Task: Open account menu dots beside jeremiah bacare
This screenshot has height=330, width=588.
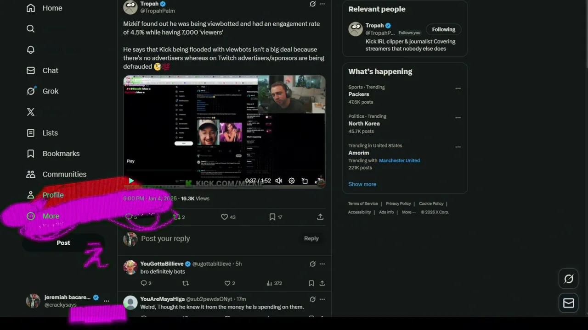Action: 107,301
